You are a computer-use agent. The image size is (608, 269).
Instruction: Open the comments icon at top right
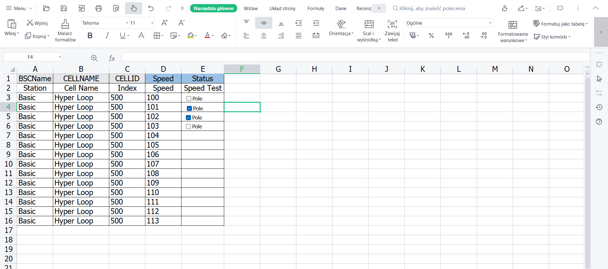tap(560, 9)
